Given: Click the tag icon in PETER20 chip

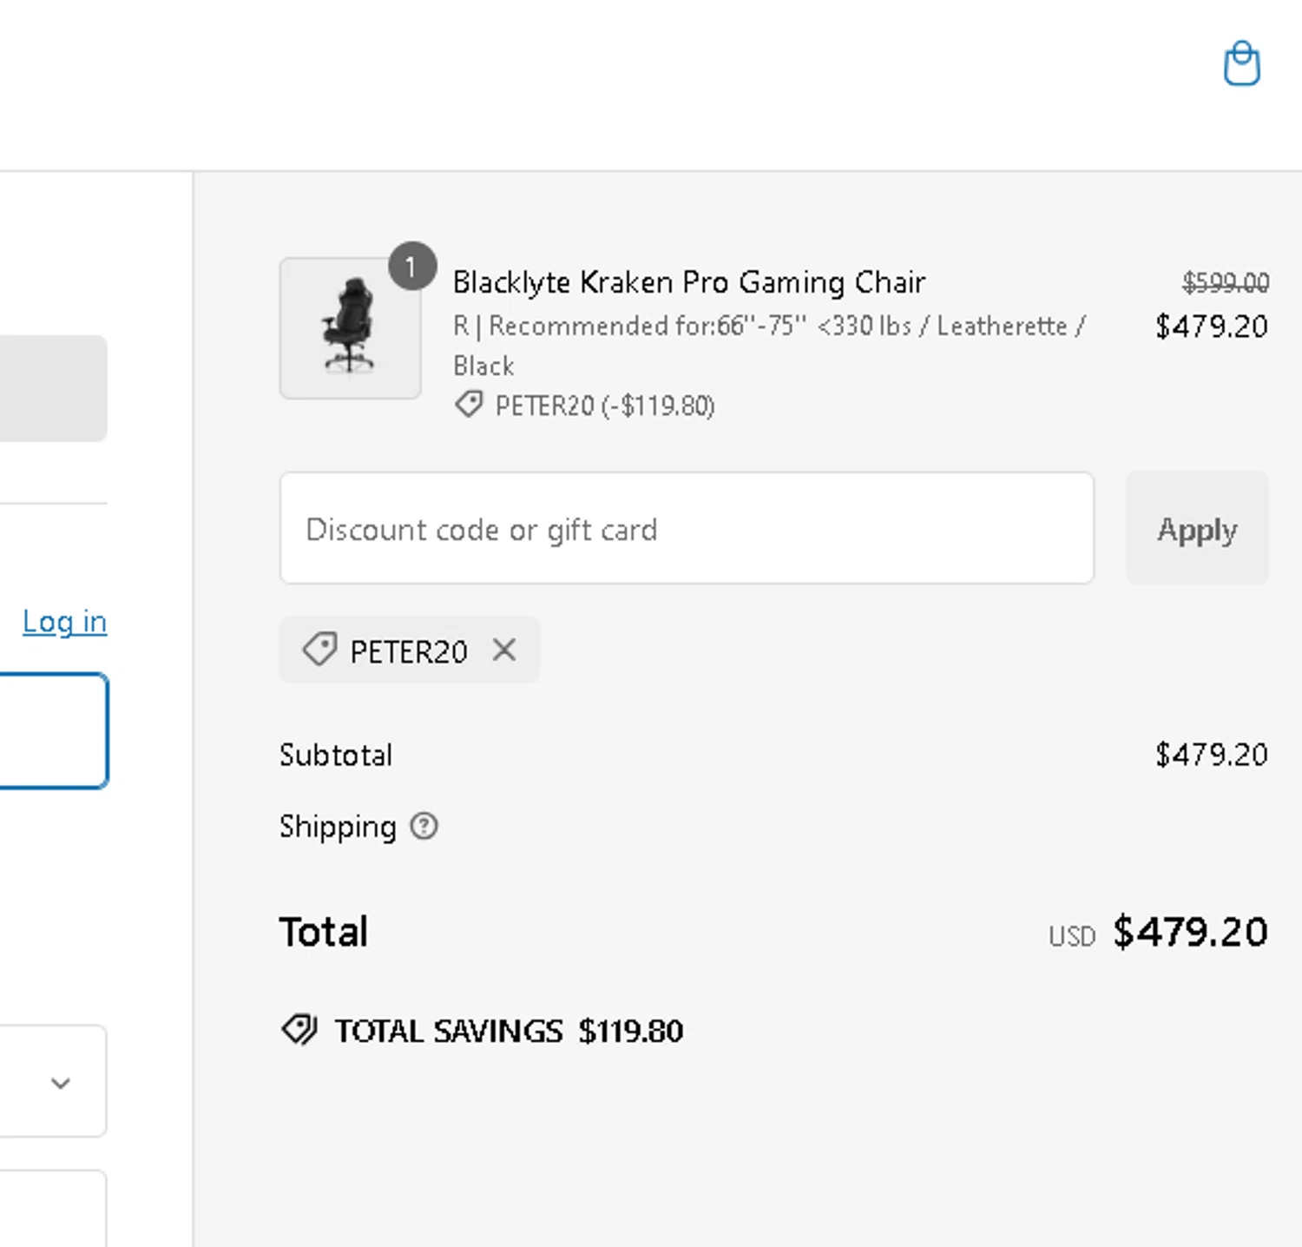Looking at the screenshot, I should (x=319, y=650).
